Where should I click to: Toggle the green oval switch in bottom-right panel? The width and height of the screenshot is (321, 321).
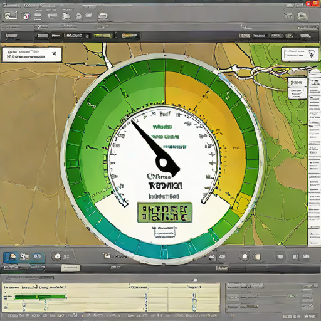click(x=292, y=296)
